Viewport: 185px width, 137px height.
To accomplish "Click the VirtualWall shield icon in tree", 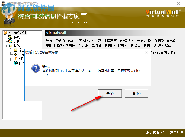I will tap(5, 33).
